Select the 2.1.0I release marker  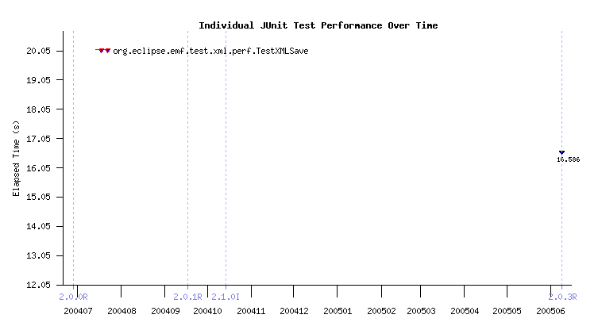[x=226, y=297]
